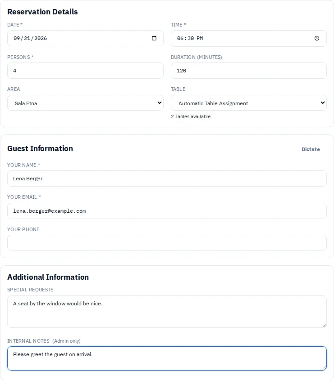Click the Special Requests resize handle
Image resolution: width=334 pixels, height=380 pixels.
324,326
